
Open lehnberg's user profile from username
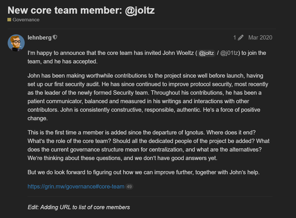[x=39, y=37]
